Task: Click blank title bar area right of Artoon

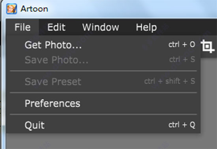Action: 131,9
